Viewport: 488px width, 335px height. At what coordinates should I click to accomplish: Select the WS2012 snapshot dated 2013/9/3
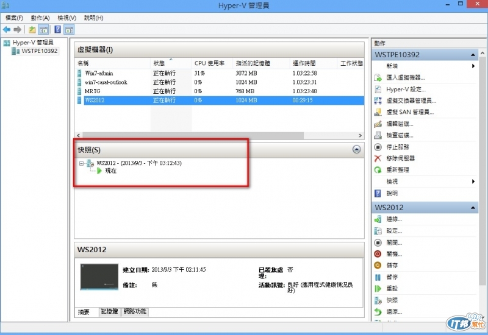[139, 163]
